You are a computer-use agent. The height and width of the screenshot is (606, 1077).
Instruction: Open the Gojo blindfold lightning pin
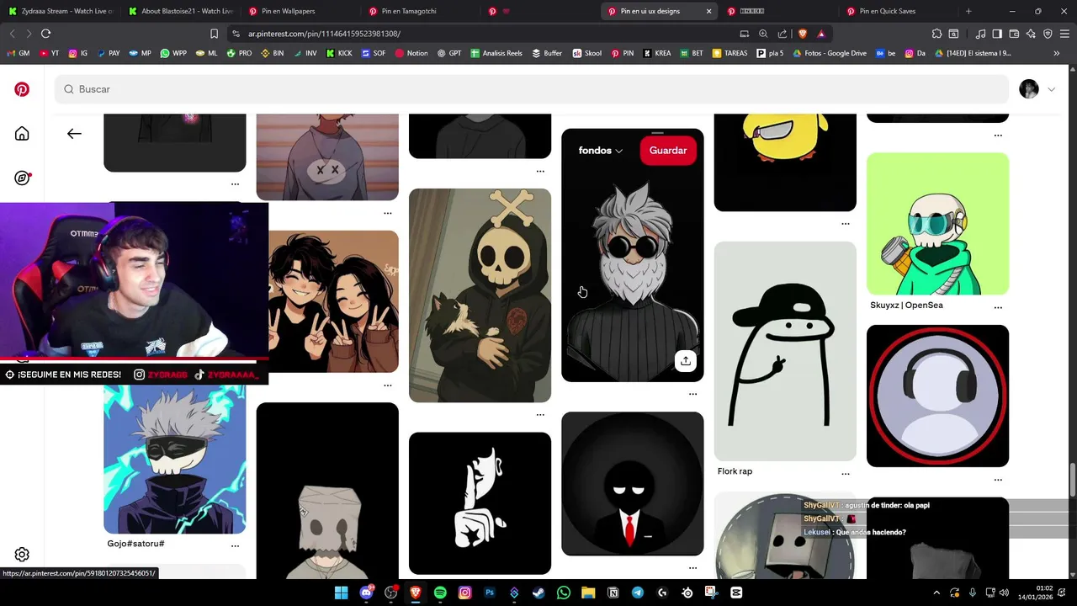click(x=175, y=460)
